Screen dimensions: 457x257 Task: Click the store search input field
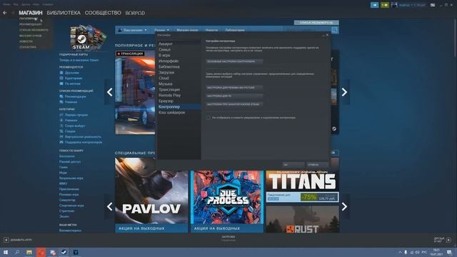[x=308, y=30]
